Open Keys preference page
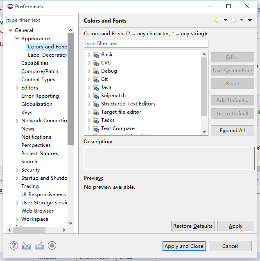The height and width of the screenshot is (261, 260). tap(27, 112)
